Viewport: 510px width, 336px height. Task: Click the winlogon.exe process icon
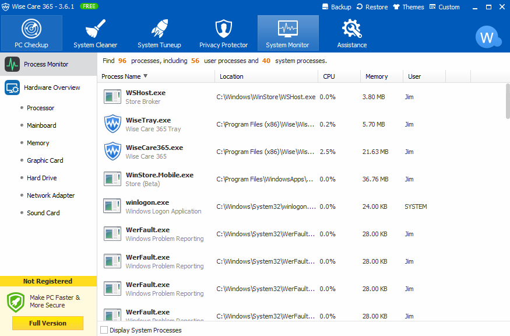[x=112, y=206]
